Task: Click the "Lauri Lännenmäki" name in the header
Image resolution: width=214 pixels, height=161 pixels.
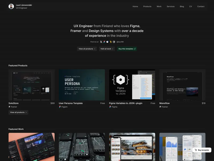Action: click(24, 5)
